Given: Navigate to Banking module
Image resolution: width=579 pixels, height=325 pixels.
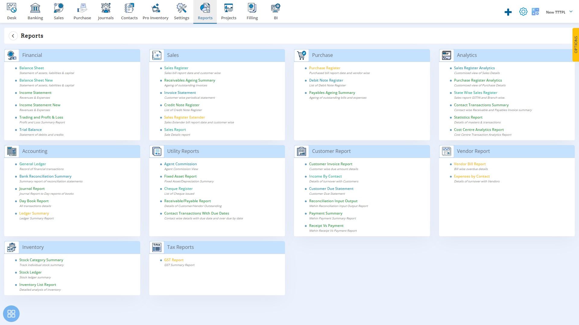Looking at the screenshot, I should point(35,11).
